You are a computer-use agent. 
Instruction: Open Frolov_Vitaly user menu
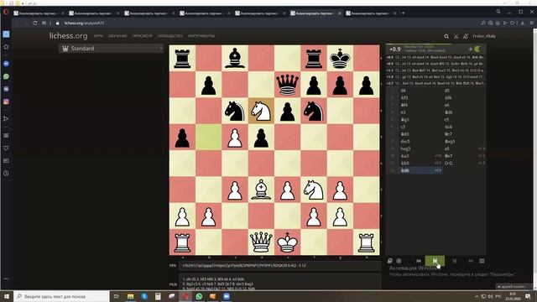point(484,36)
